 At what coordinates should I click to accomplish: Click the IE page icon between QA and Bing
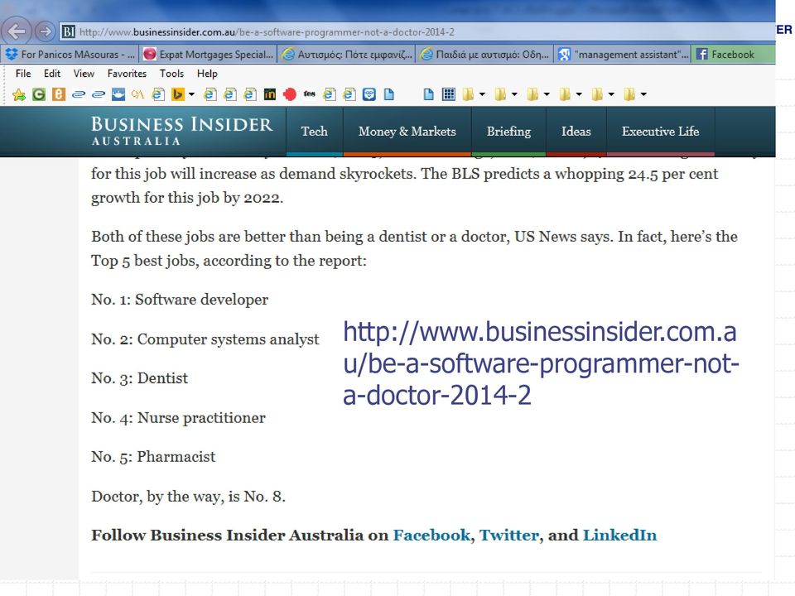pos(158,94)
